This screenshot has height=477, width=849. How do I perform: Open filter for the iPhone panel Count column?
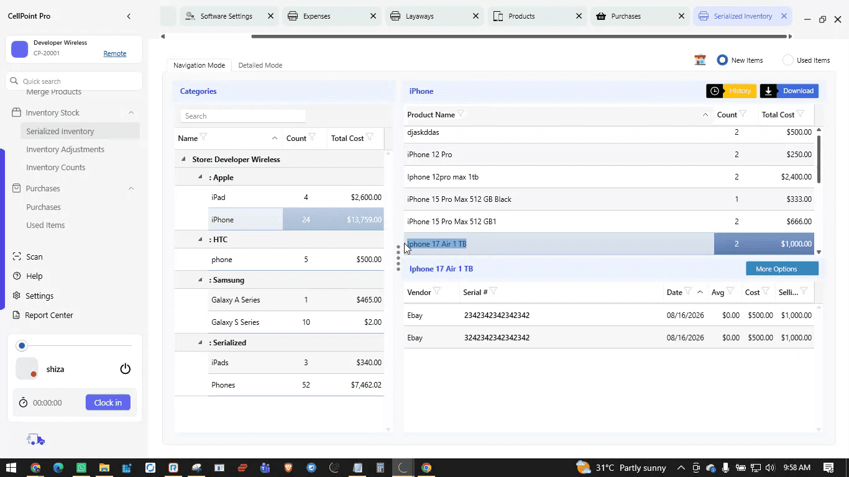pos(743,114)
